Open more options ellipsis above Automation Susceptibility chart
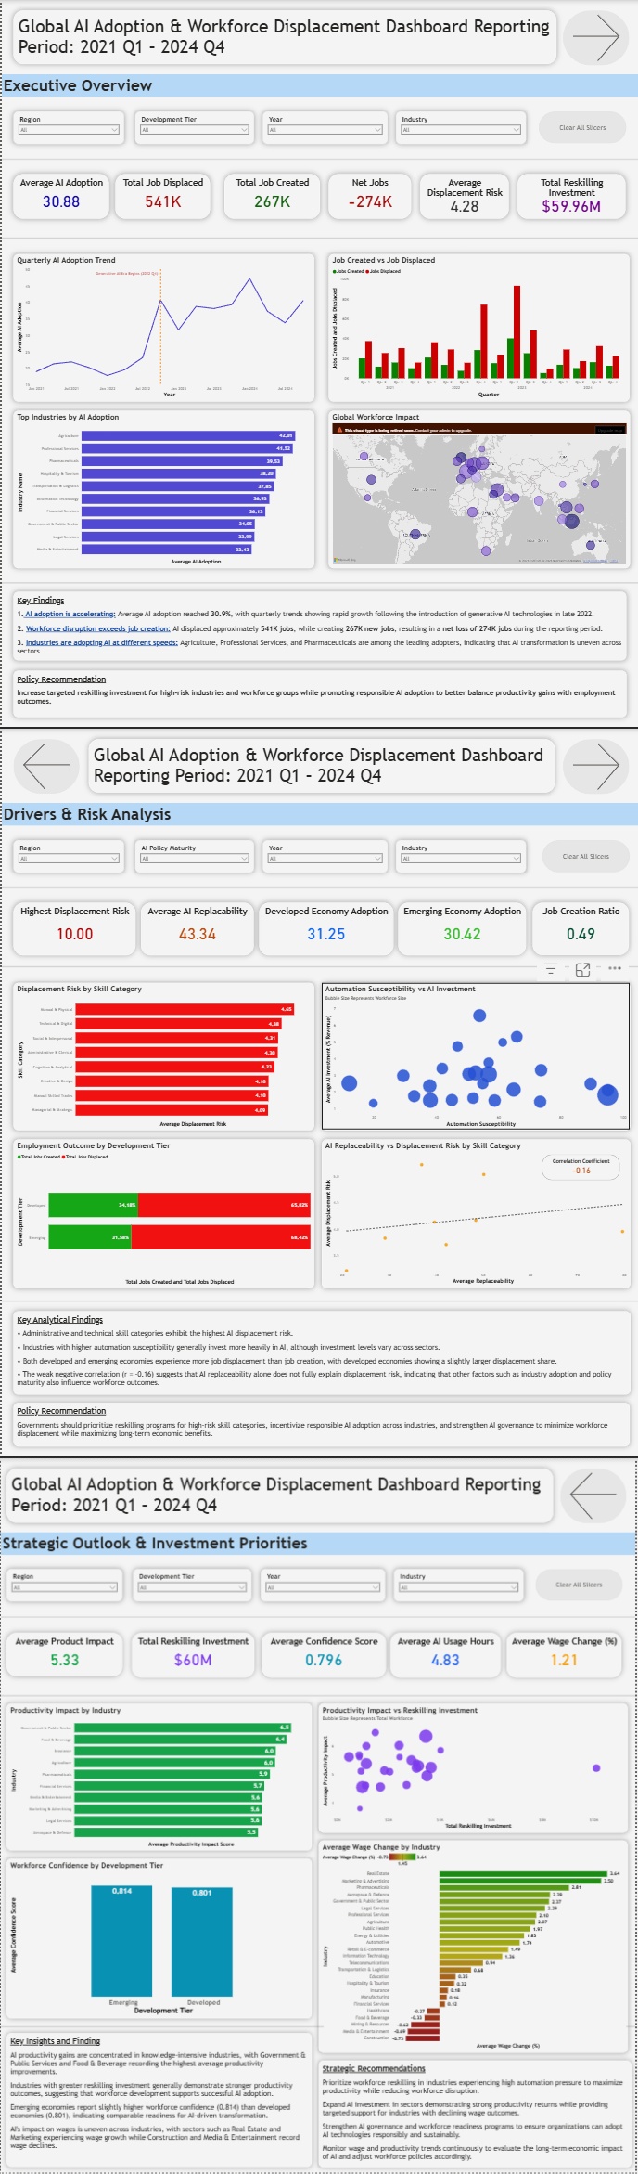Screen dimensions: 638x2174 point(615,968)
